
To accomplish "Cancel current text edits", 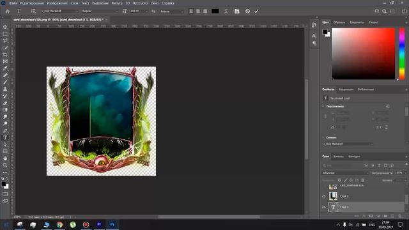I will tap(247, 11).
